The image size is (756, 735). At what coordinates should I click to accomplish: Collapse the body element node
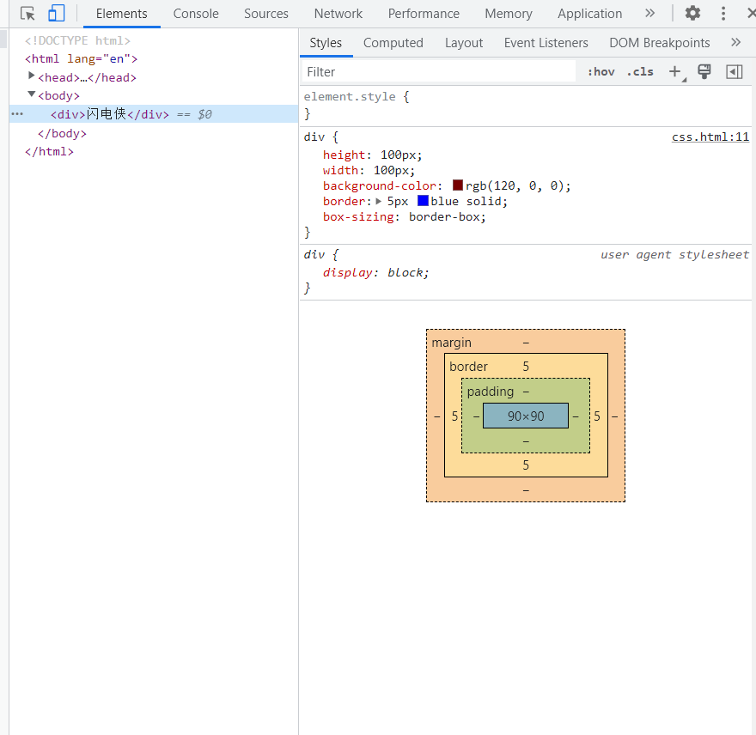(x=31, y=94)
